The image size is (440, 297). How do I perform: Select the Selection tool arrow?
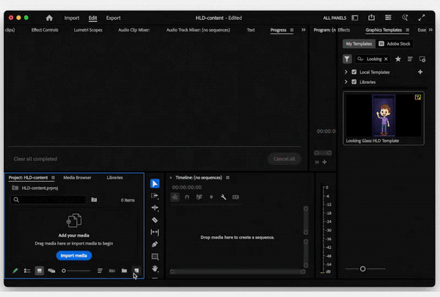[x=155, y=183]
